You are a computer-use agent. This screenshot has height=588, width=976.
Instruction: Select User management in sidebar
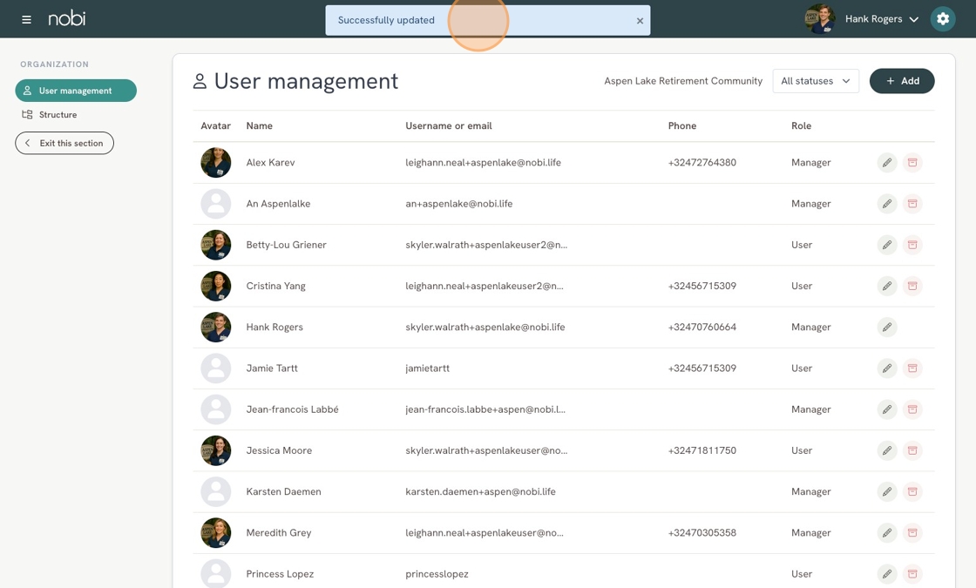[76, 91]
